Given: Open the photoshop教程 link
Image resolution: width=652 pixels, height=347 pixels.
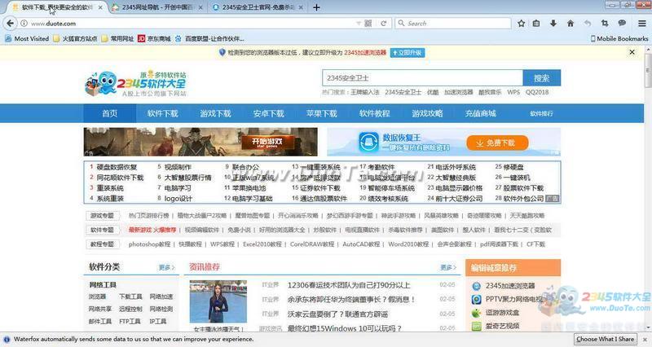Looking at the screenshot, I should [150, 244].
